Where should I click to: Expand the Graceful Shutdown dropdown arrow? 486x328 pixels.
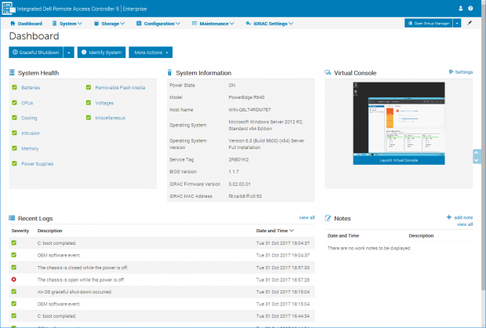click(x=69, y=52)
